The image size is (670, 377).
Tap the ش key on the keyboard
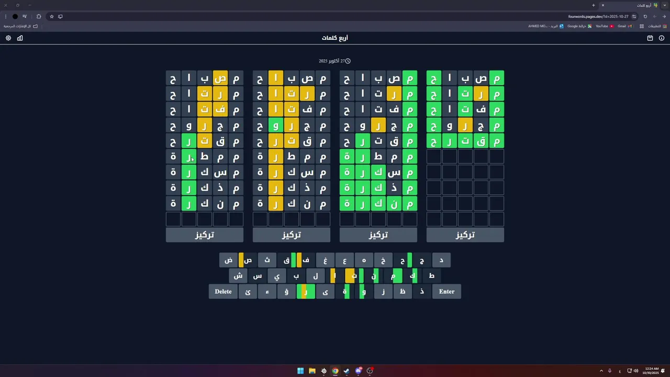pyautogui.click(x=238, y=276)
